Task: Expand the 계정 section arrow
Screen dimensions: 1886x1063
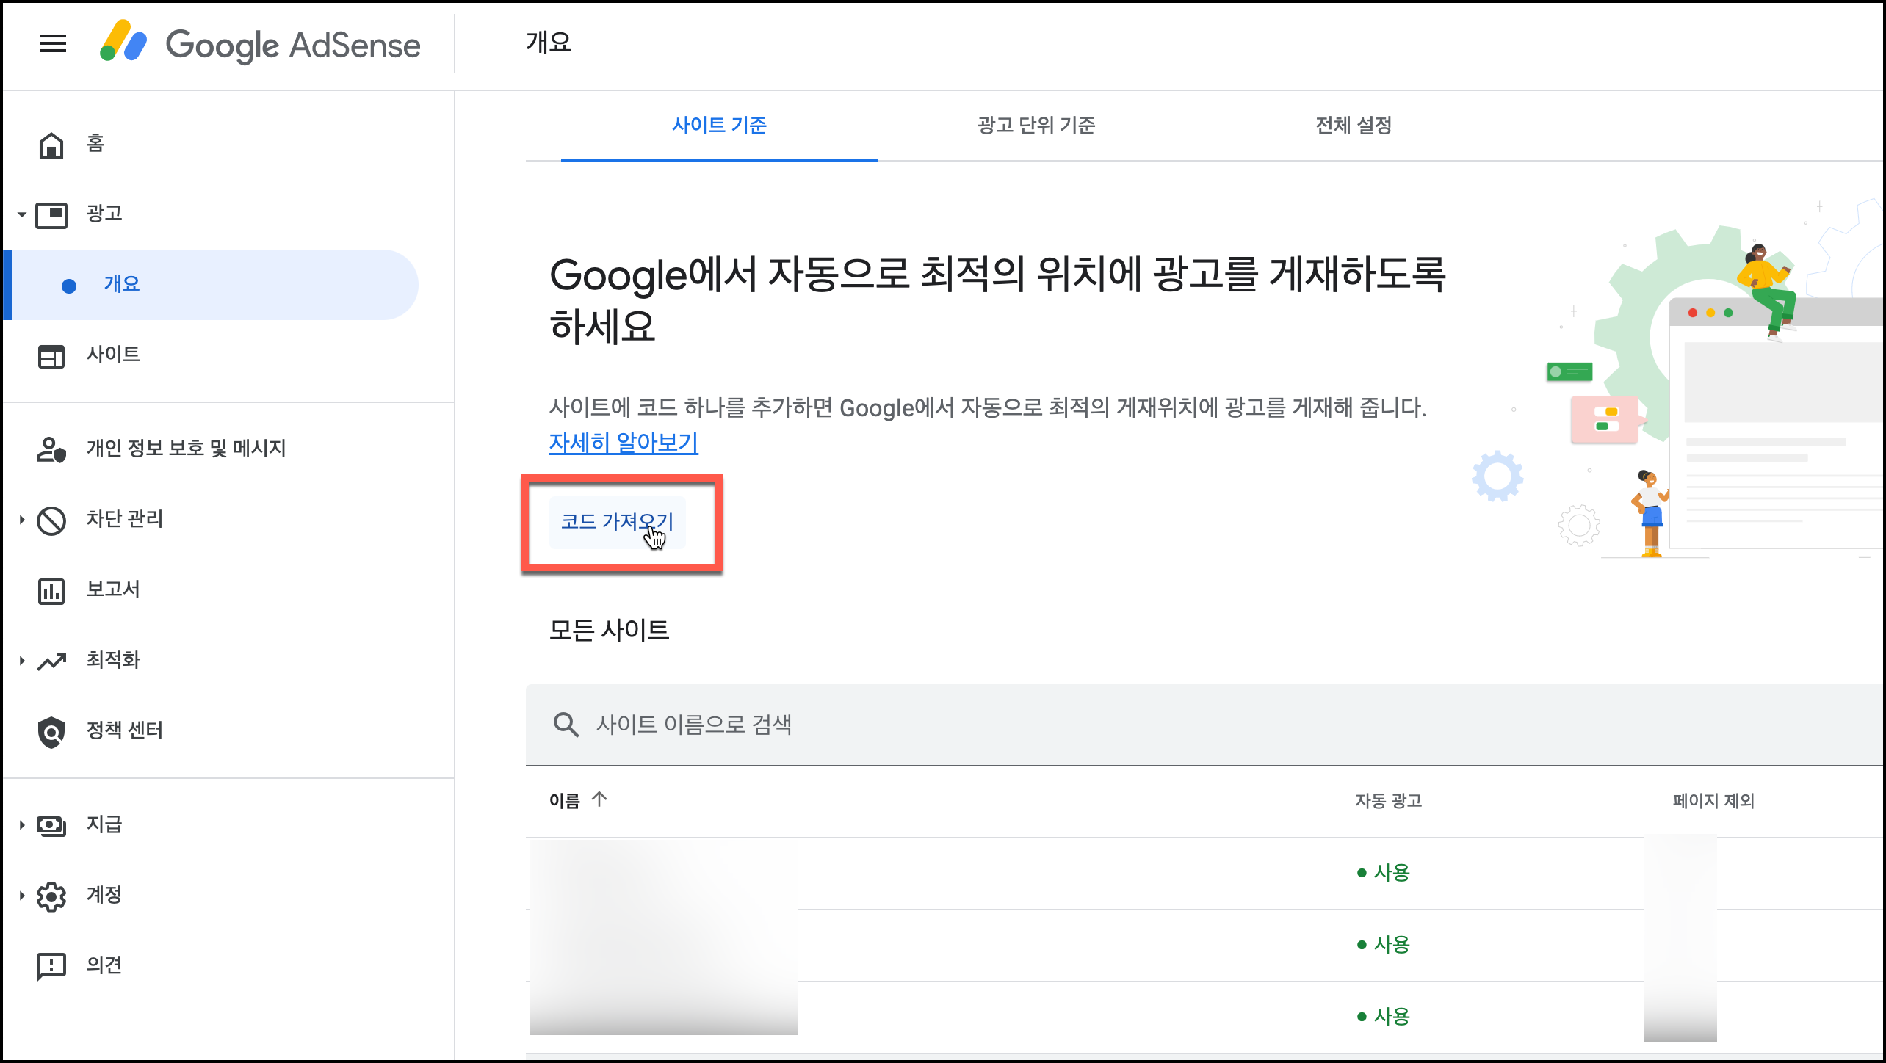Action: click(x=22, y=896)
